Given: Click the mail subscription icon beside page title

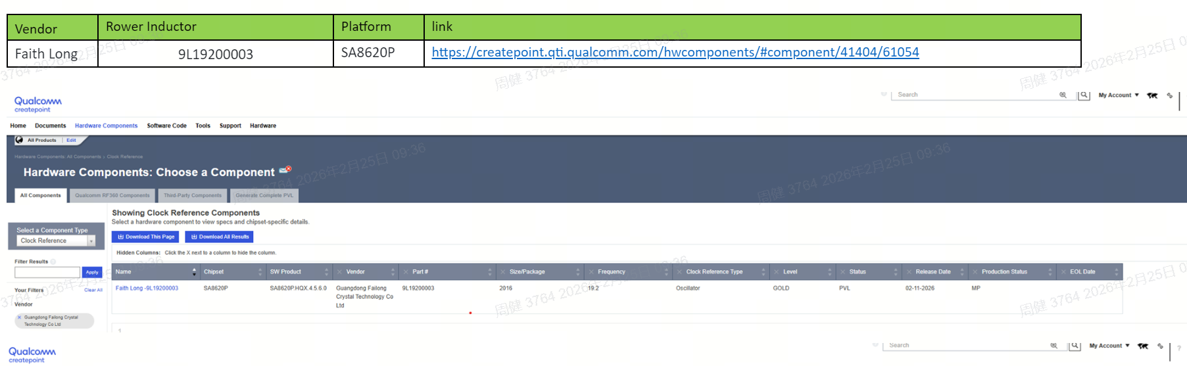Looking at the screenshot, I should pyautogui.click(x=285, y=170).
